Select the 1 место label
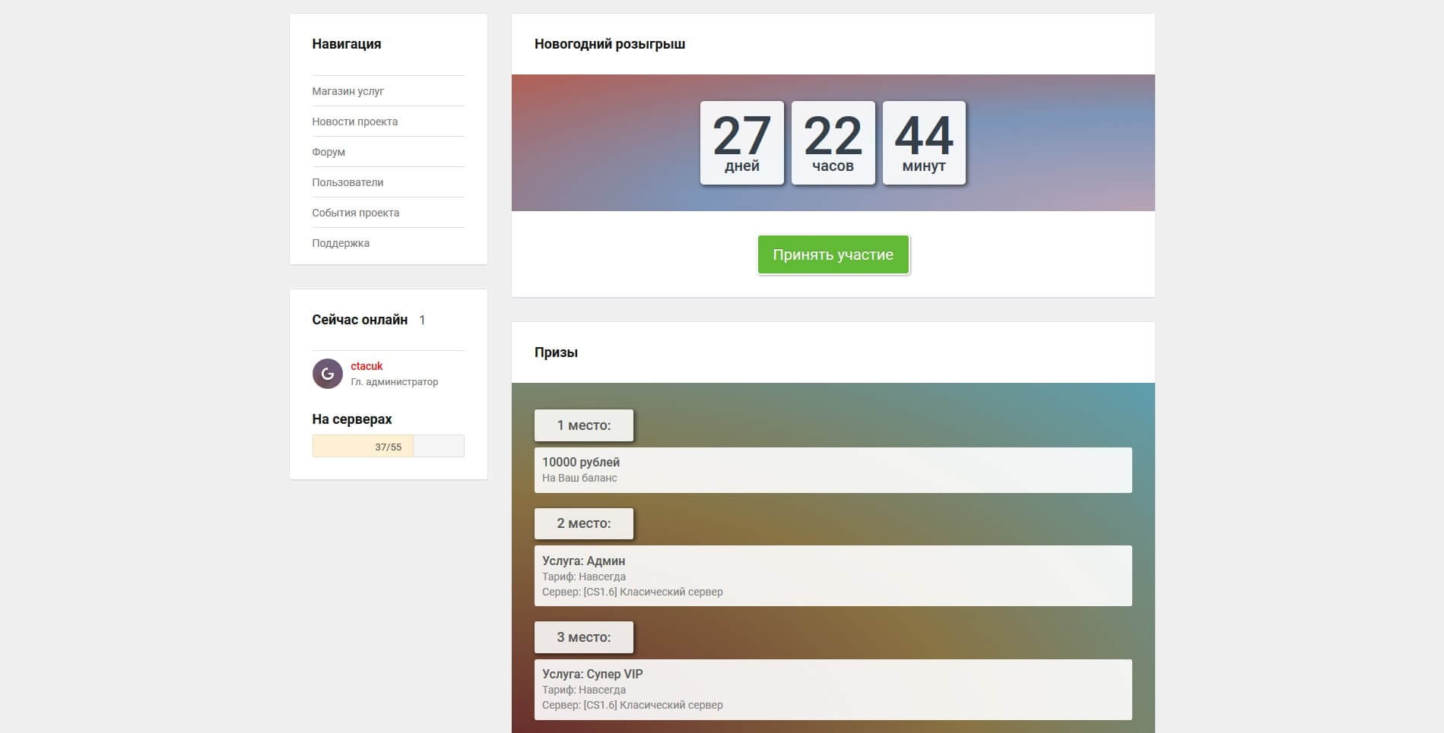 pos(583,425)
